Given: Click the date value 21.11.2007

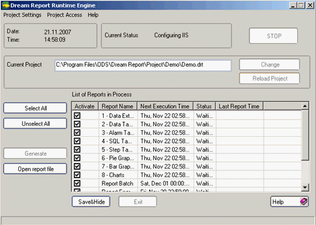Looking at the screenshot, I should 58,32.
